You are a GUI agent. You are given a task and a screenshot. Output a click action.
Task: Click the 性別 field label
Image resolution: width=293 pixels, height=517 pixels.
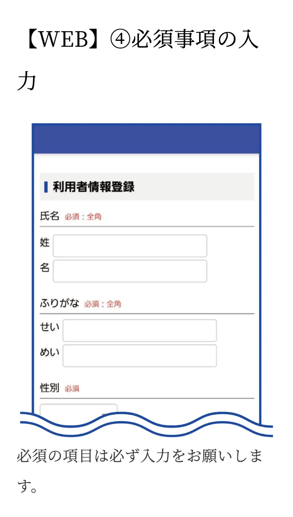tap(50, 388)
